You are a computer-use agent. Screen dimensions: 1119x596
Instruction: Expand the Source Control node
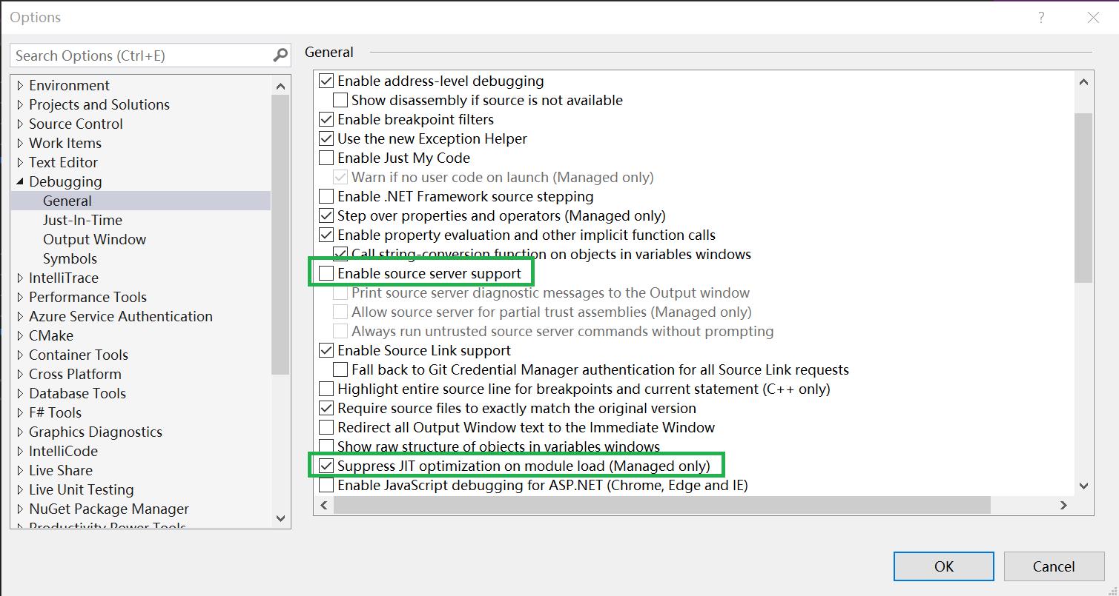[x=20, y=124]
